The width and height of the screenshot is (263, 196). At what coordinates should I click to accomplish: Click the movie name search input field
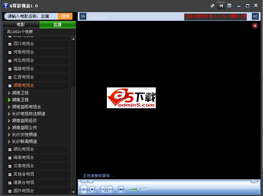tap(31, 16)
